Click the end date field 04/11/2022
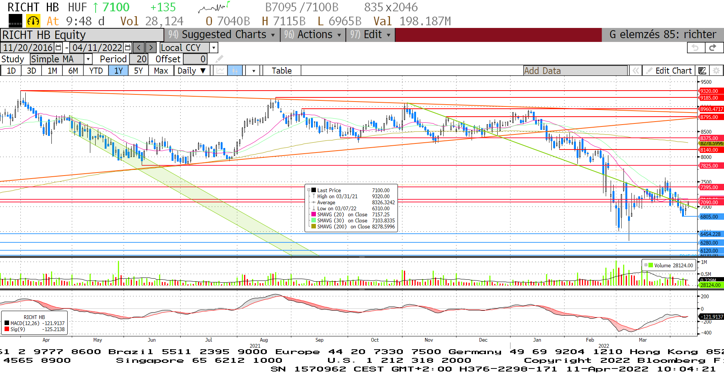The width and height of the screenshot is (724, 390). (x=97, y=48)
